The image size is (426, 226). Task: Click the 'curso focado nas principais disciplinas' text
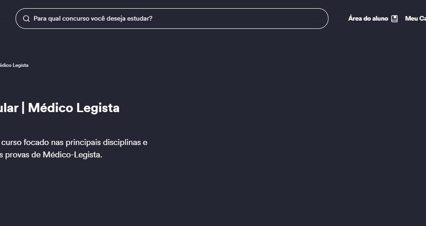coord(71,142)
